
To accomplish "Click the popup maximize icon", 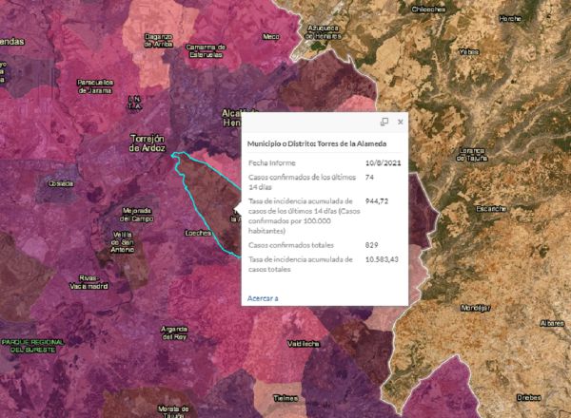I will coord(384,122).
